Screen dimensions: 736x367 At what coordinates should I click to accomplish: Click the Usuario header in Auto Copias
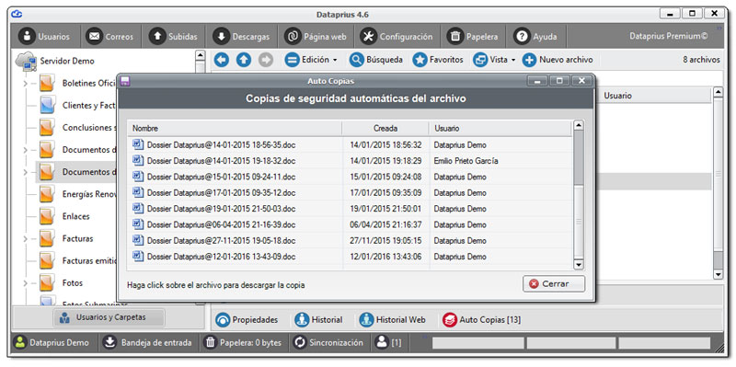tap(500, 128)
